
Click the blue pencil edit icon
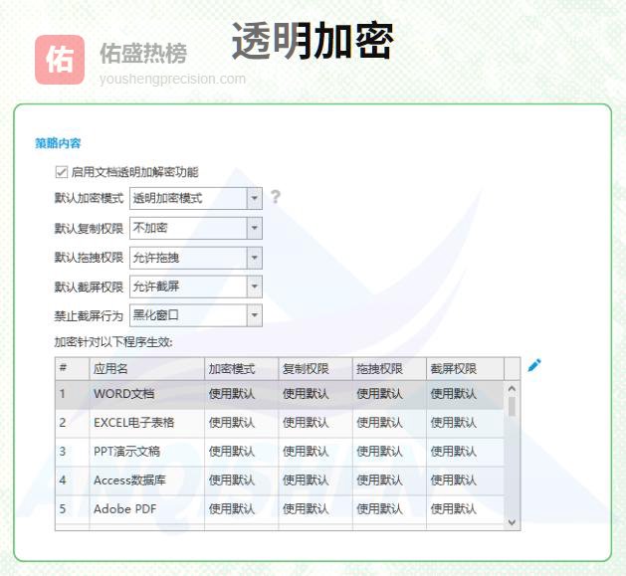pyautogui.click(x=534, y=366)
